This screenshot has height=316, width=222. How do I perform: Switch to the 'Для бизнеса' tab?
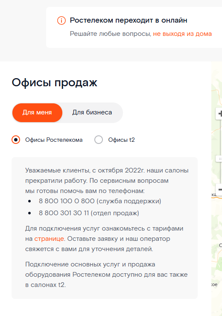tap(92, 112)
